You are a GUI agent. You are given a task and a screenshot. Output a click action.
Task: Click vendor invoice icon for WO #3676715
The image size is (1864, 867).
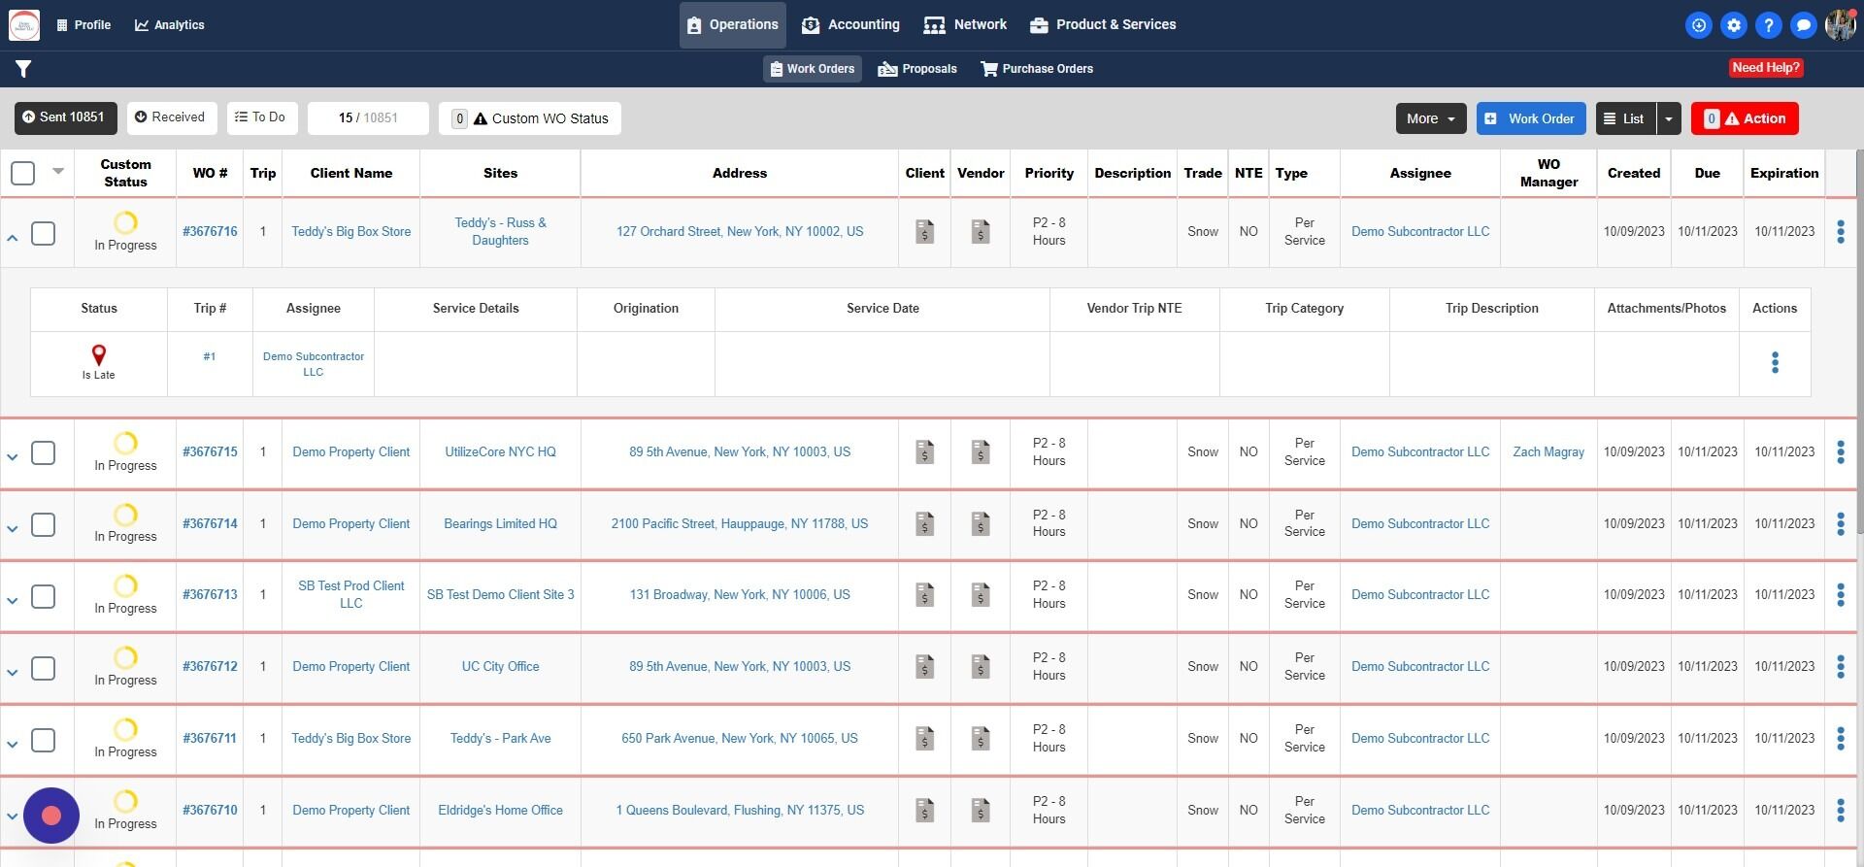tap(981, 452)
